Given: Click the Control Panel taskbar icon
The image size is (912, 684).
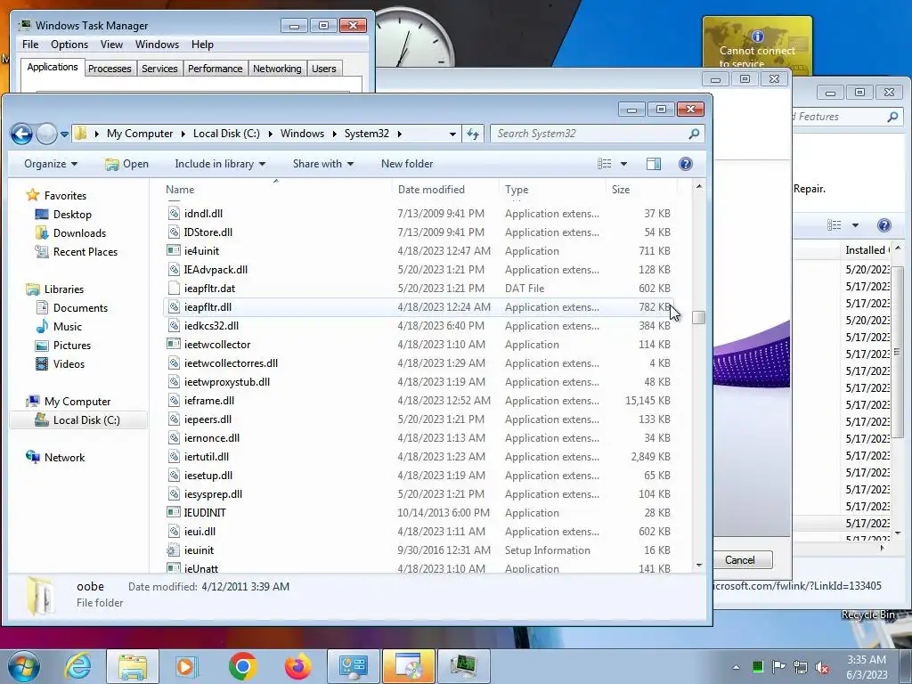Looking at the screenshot, I should [353, 666].
